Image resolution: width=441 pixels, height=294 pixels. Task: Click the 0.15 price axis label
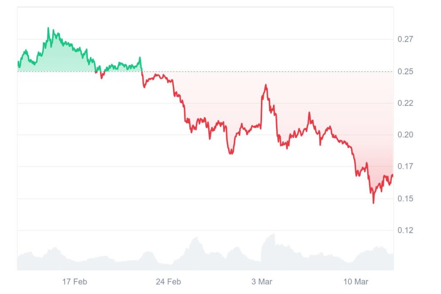(405, 198)
